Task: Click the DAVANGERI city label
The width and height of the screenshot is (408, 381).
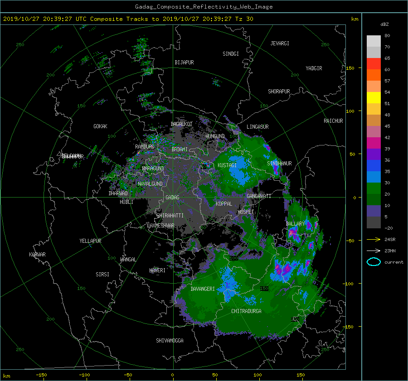Action: (203, 289)
